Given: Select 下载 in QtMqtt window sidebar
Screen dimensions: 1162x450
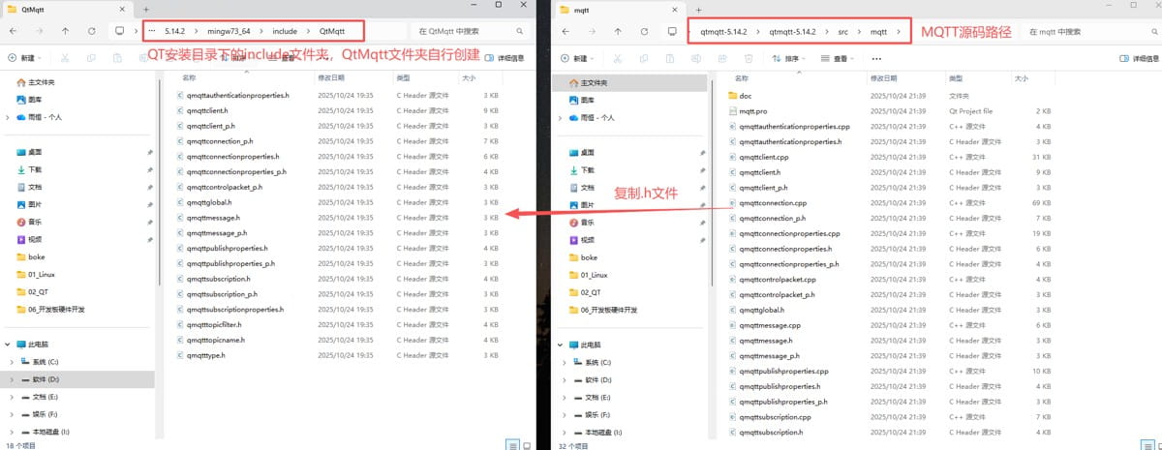Looking at the screenshot, I should [x=28, y=169].
